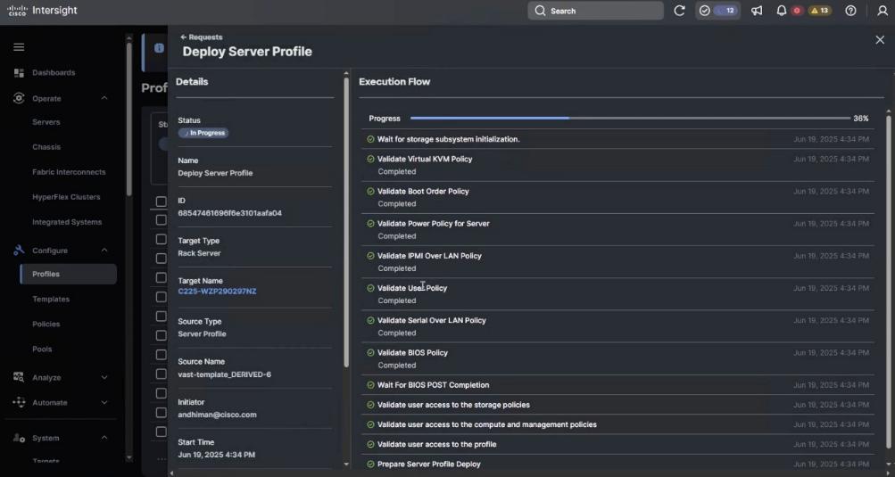
Task: Go back to Requests link
Action: coord(202,37)
